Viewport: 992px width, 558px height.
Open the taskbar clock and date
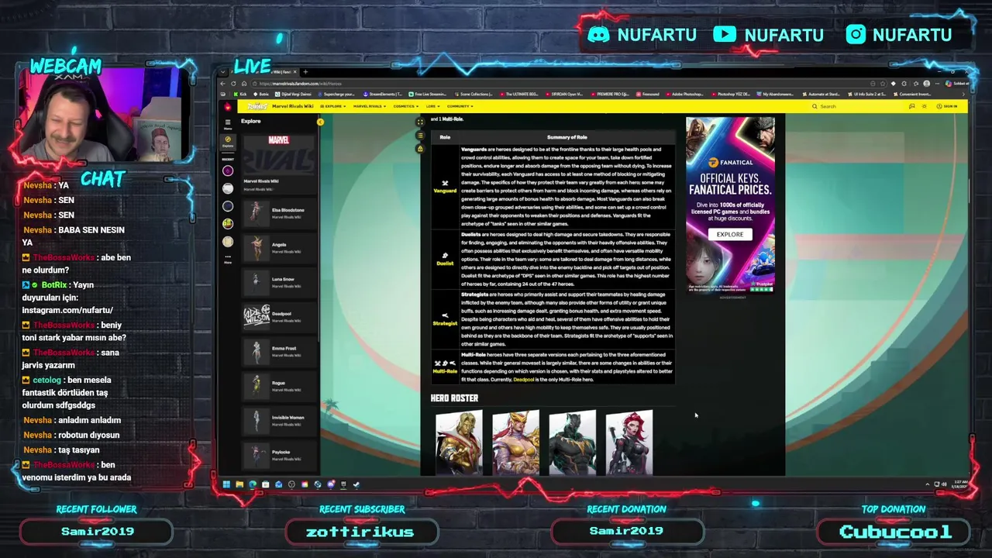click(x=961, y=484)
